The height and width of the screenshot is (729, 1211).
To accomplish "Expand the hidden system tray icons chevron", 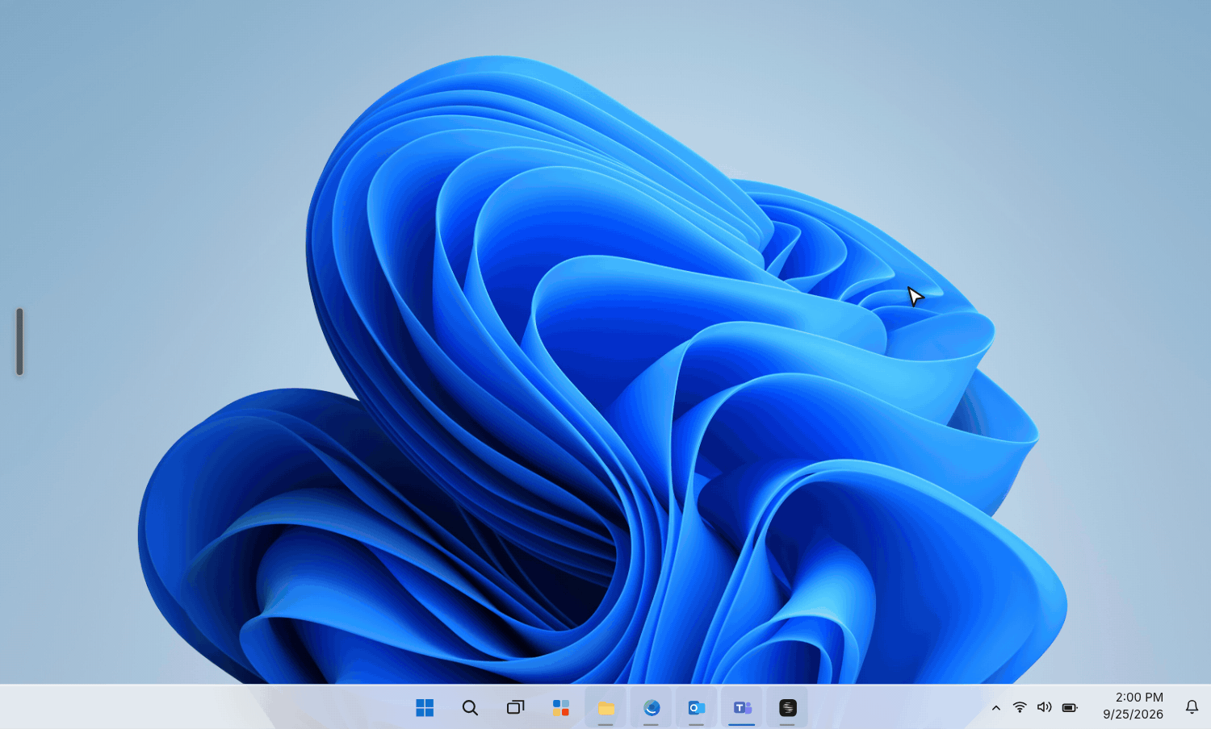I will (995, 707).
